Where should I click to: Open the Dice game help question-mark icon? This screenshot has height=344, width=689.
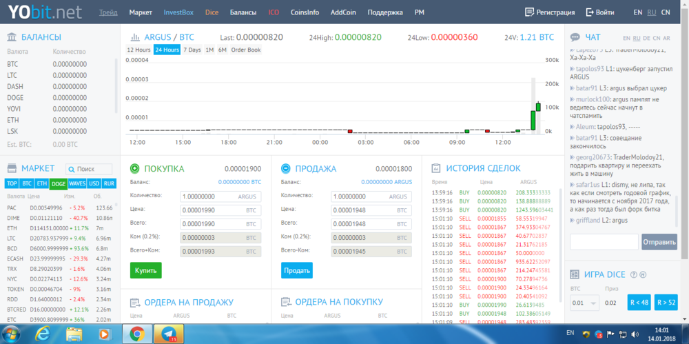click(633, 274)
